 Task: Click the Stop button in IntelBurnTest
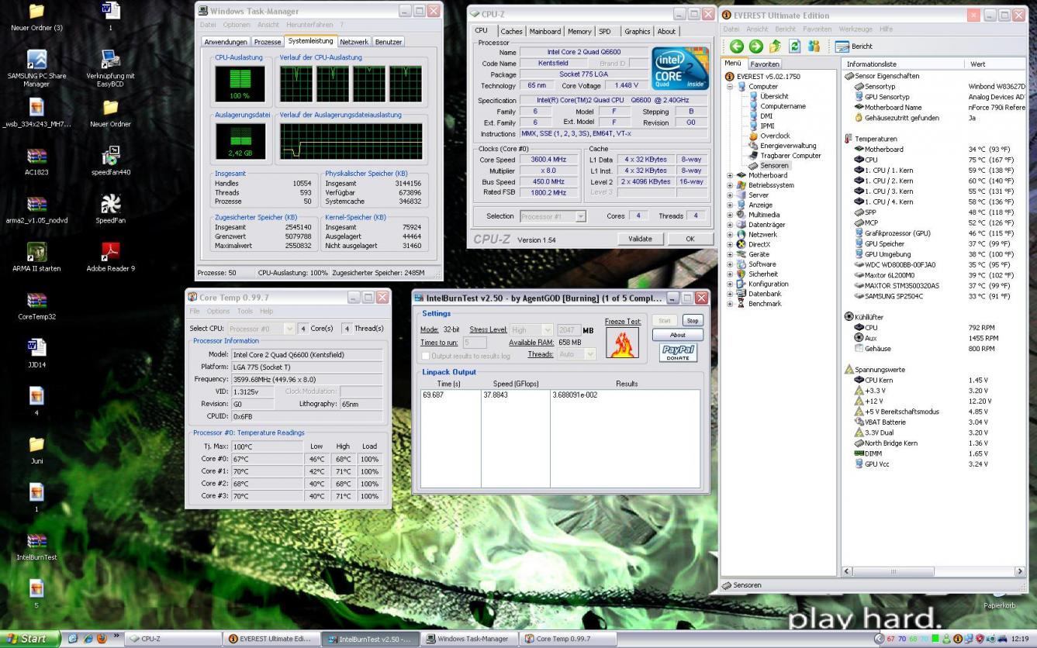(692, 320)
